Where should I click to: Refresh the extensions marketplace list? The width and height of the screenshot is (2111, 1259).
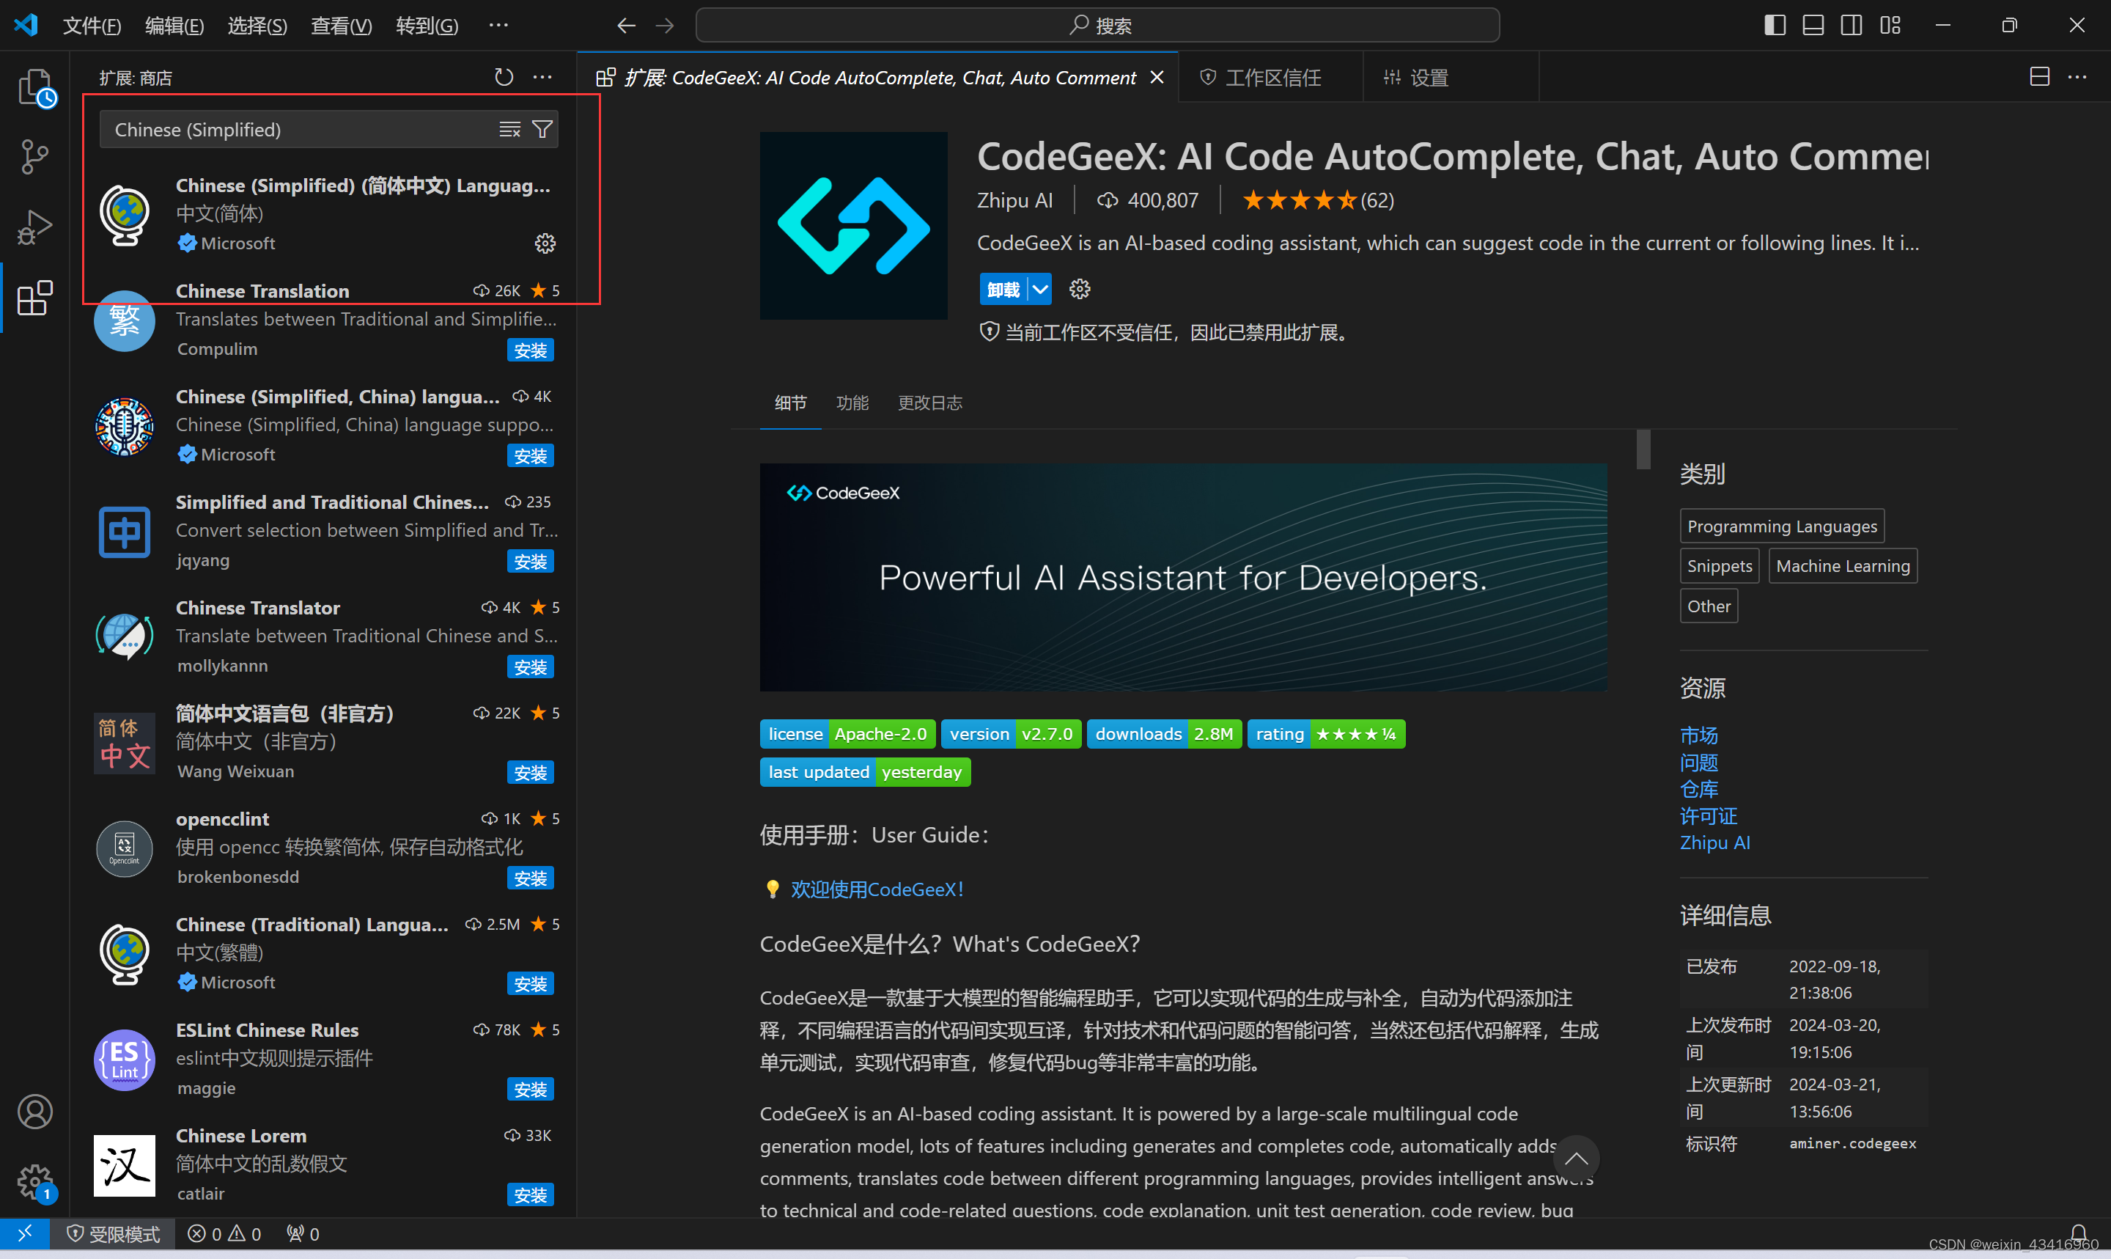(x=504, y=77)
